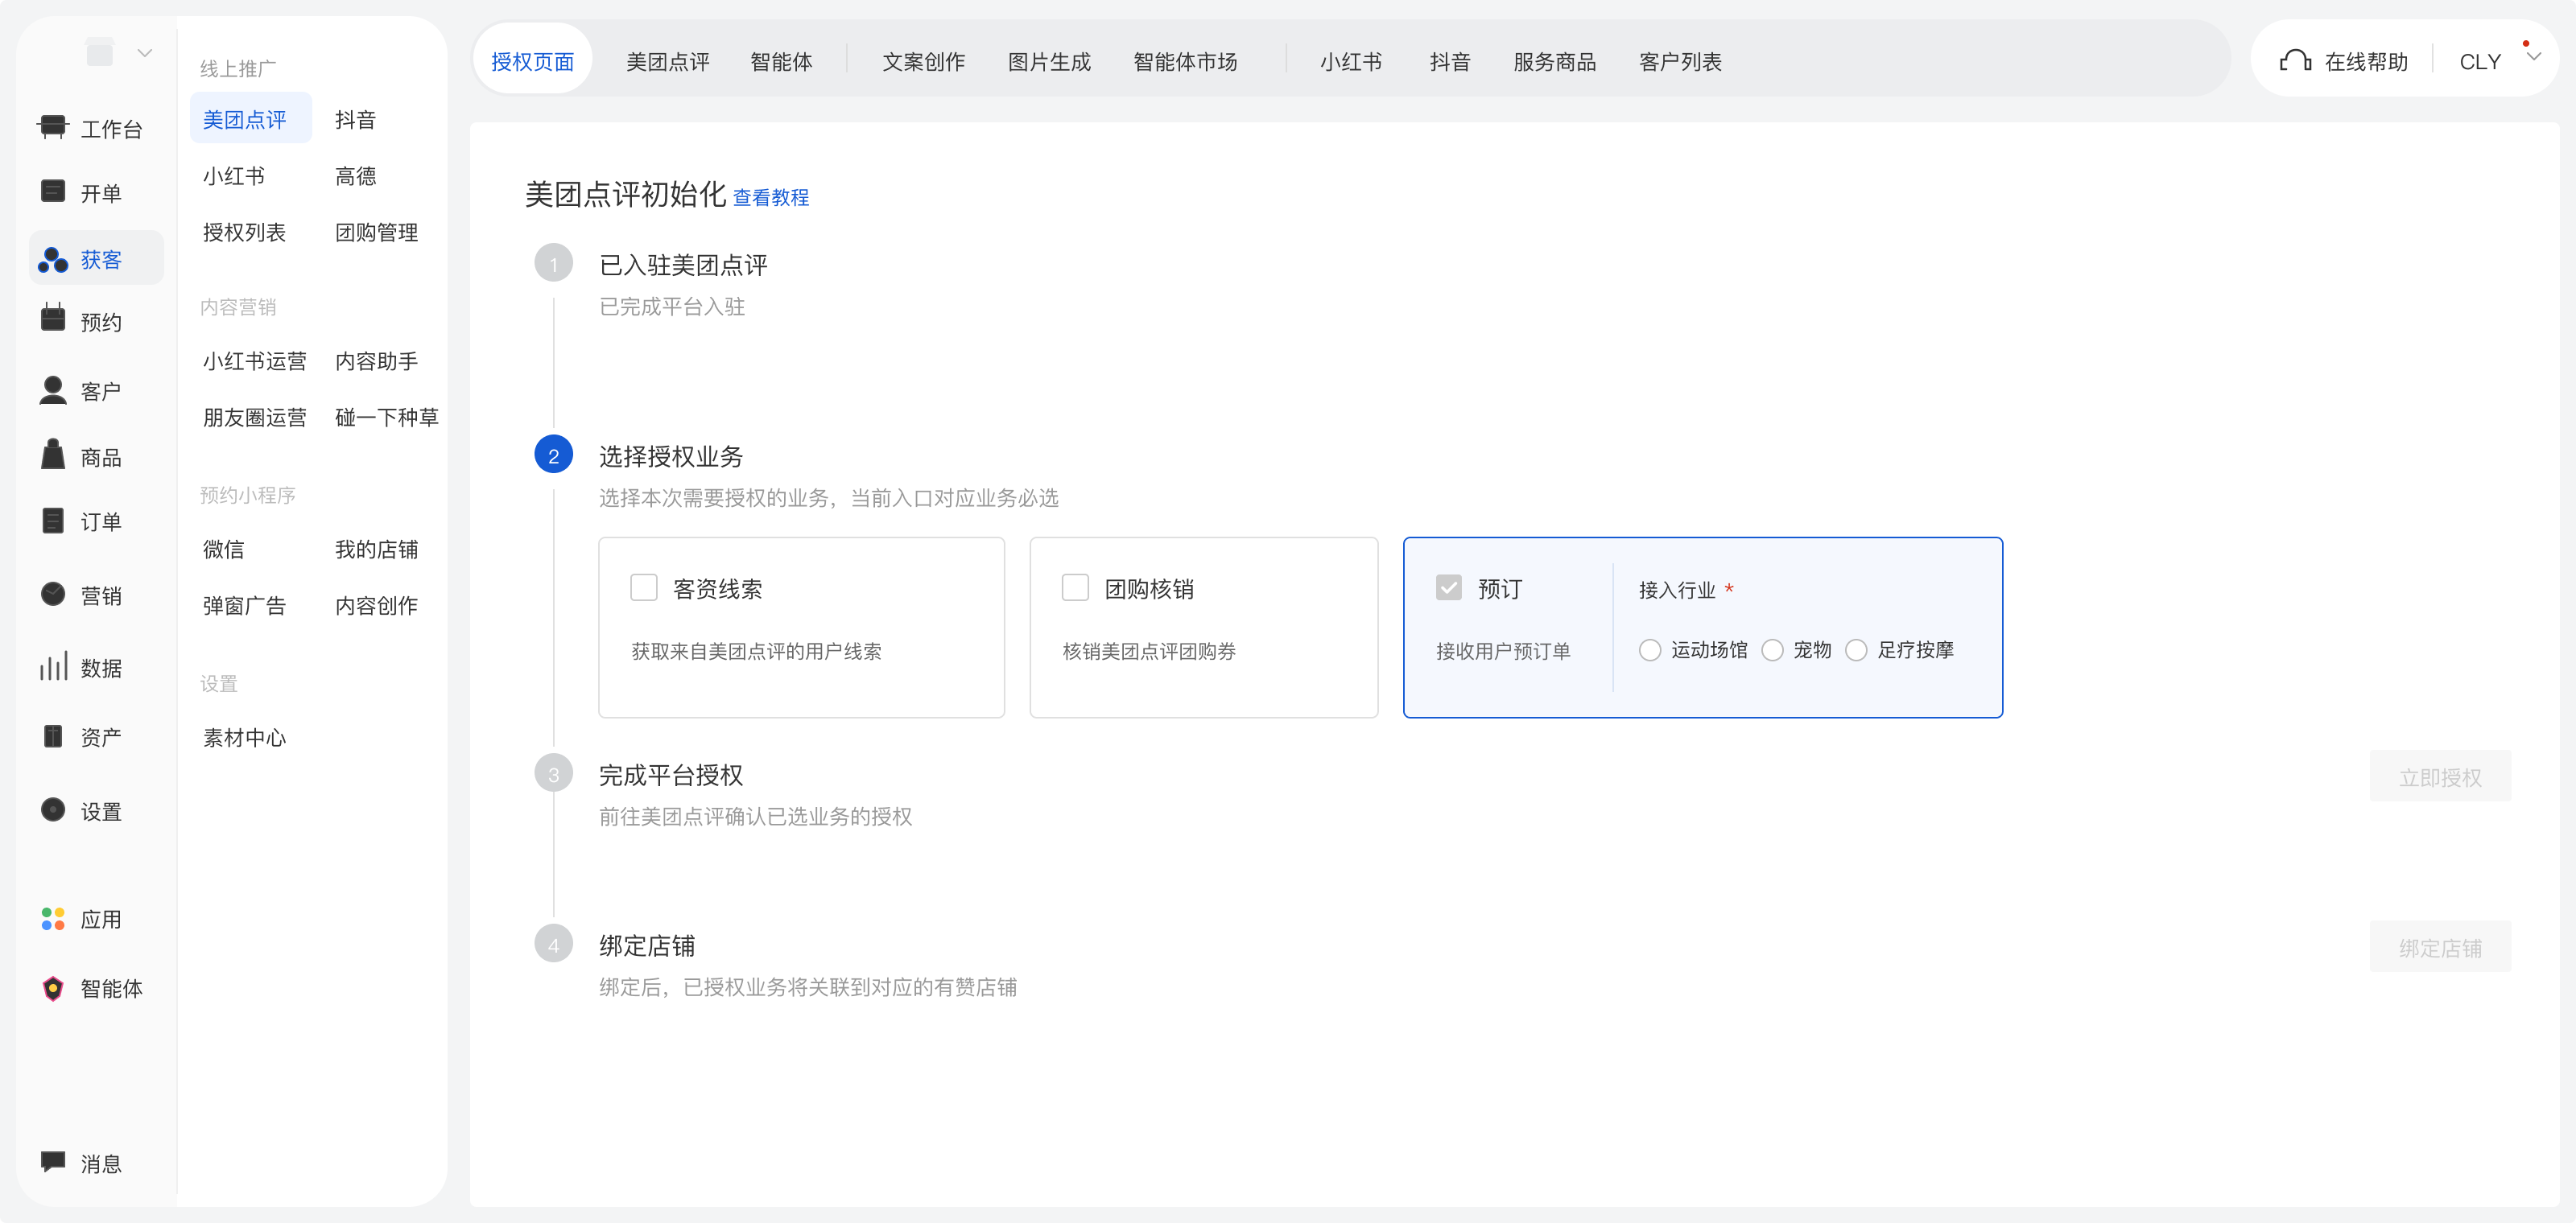The image size is (2576, 1223).
Task: Open the 素材中心 submenu item
Action: 244,737
